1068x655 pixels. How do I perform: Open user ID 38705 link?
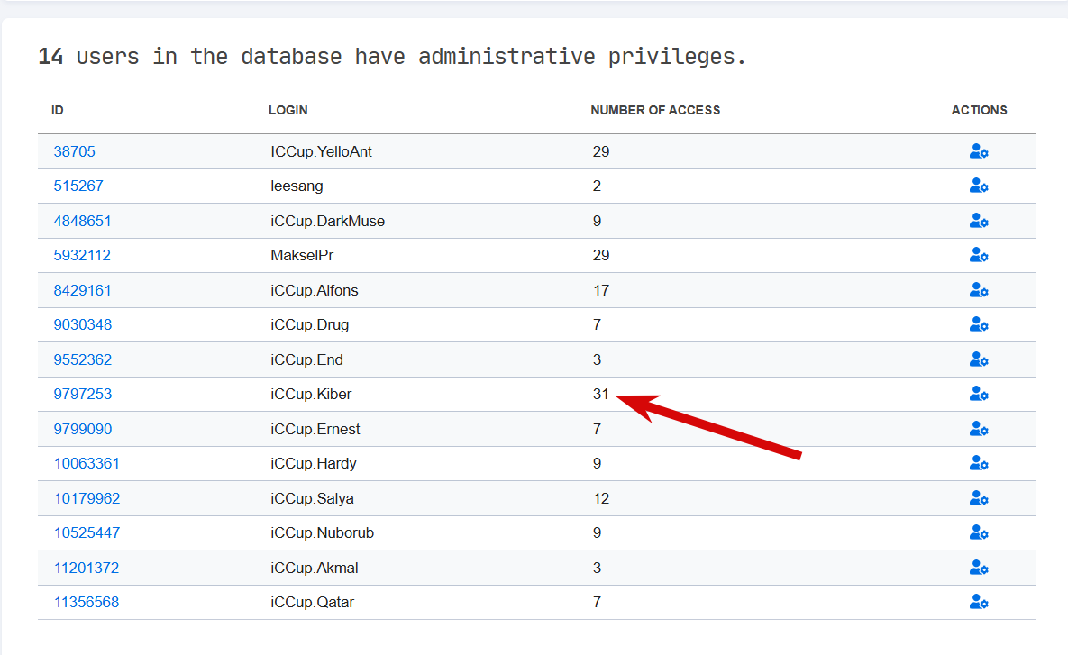[x=74, y=151]
